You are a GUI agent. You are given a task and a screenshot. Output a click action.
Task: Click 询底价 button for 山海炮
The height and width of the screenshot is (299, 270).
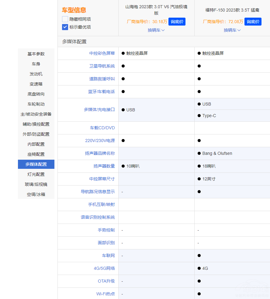point(177,22)
